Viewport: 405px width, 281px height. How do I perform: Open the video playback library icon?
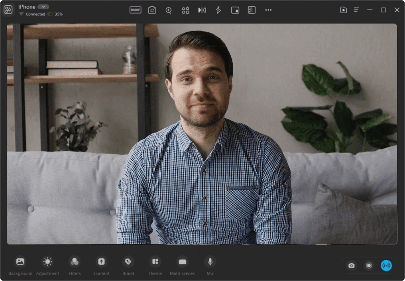click(343, 10)
